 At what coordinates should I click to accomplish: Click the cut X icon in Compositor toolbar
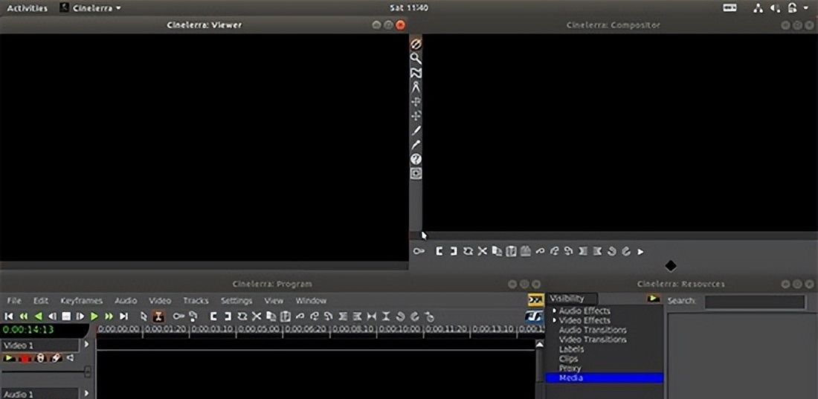483,251
